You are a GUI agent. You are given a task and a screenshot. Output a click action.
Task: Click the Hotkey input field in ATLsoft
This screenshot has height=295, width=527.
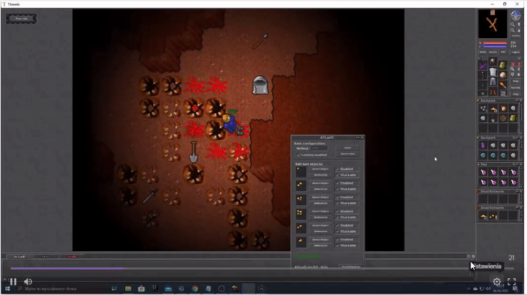(x=319, y=148)
